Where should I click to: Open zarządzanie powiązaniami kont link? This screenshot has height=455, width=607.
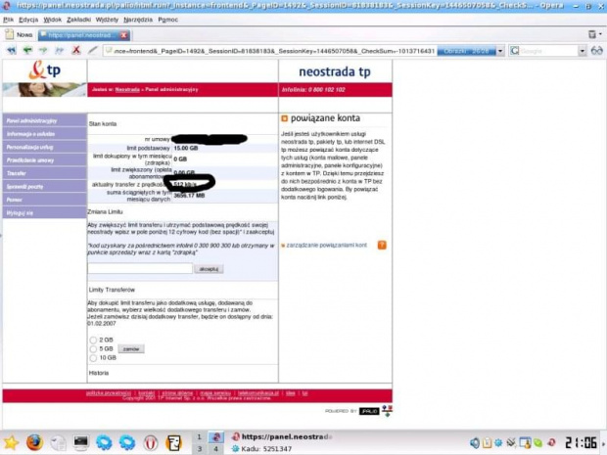326,245
